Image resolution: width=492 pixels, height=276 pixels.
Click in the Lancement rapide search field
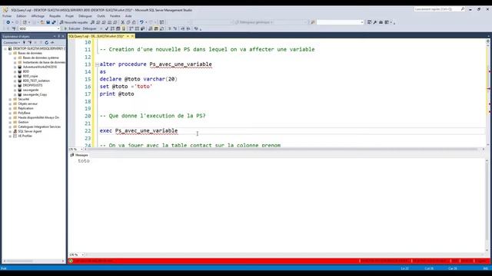pos(437,9)
